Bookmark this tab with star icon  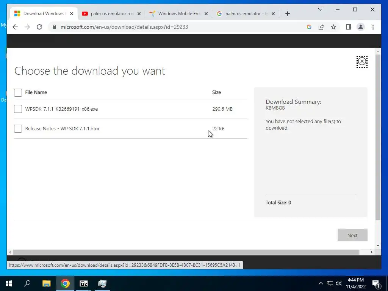333,27
